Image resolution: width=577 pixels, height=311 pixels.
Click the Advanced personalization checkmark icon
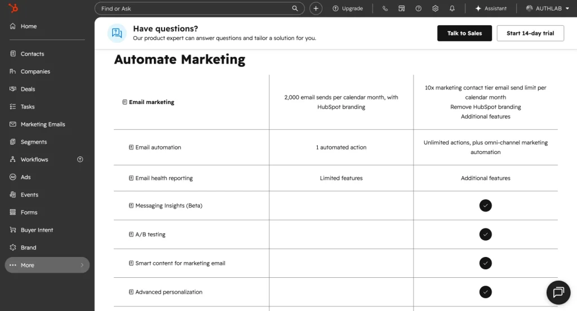click(x=485, y=292)
